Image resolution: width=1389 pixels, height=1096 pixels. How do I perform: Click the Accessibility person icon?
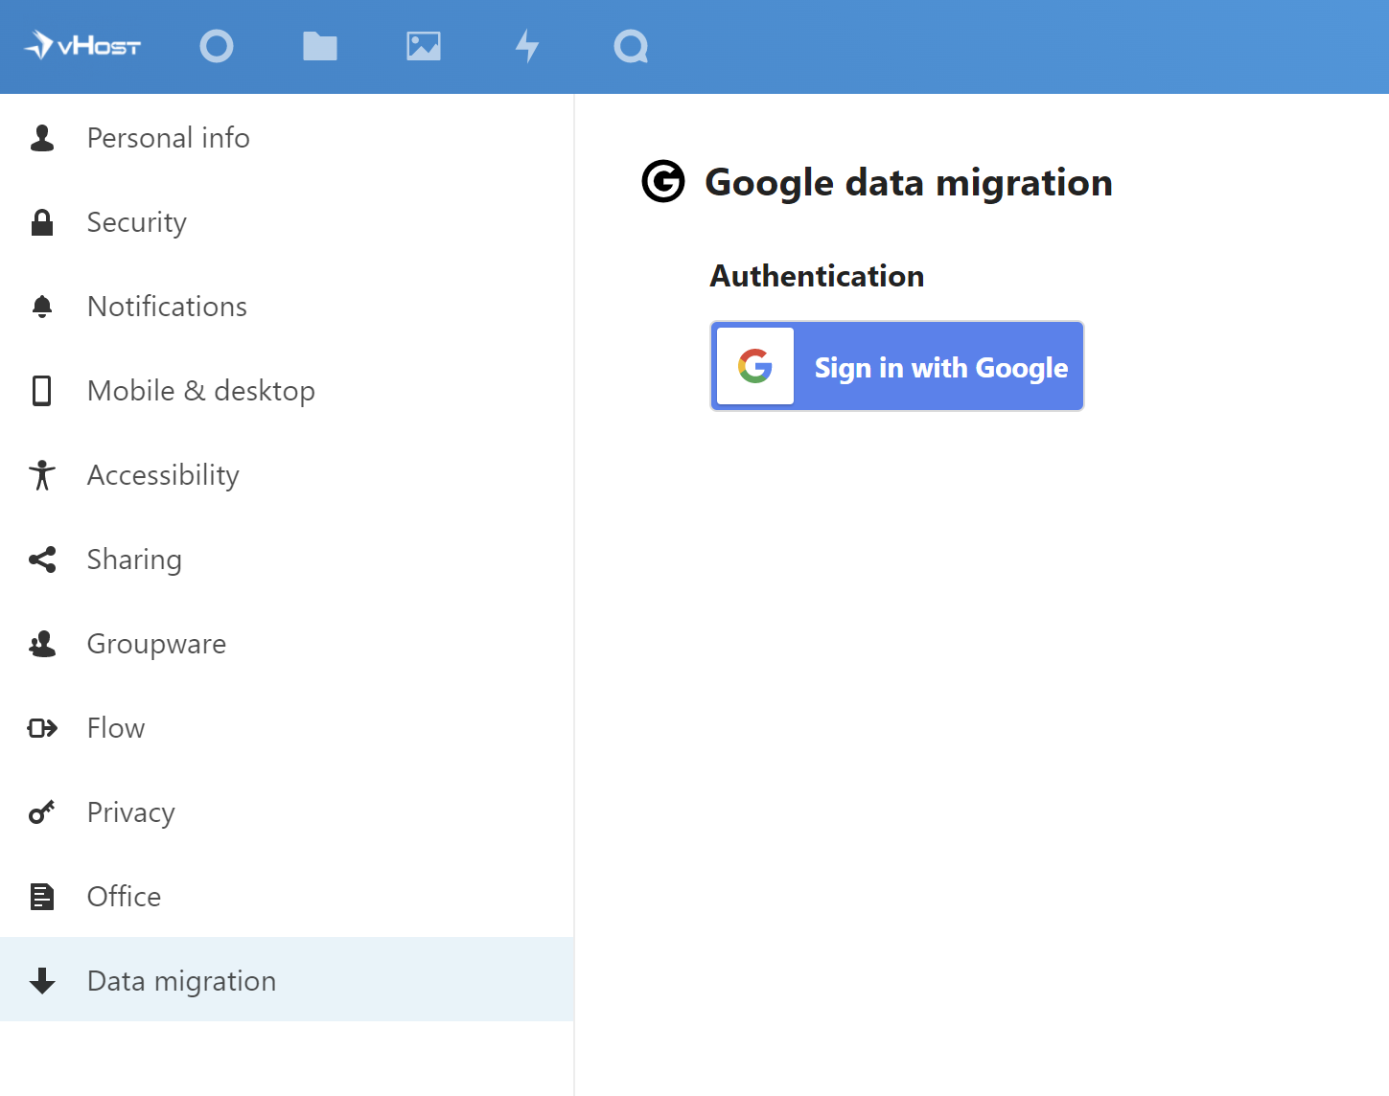point(41,474)
